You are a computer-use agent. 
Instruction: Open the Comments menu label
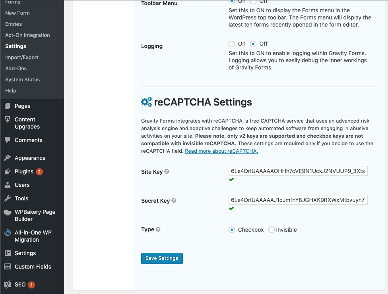coord(29,140)
